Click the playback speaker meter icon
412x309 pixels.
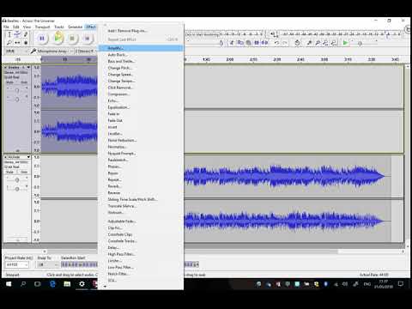[274, 34]
